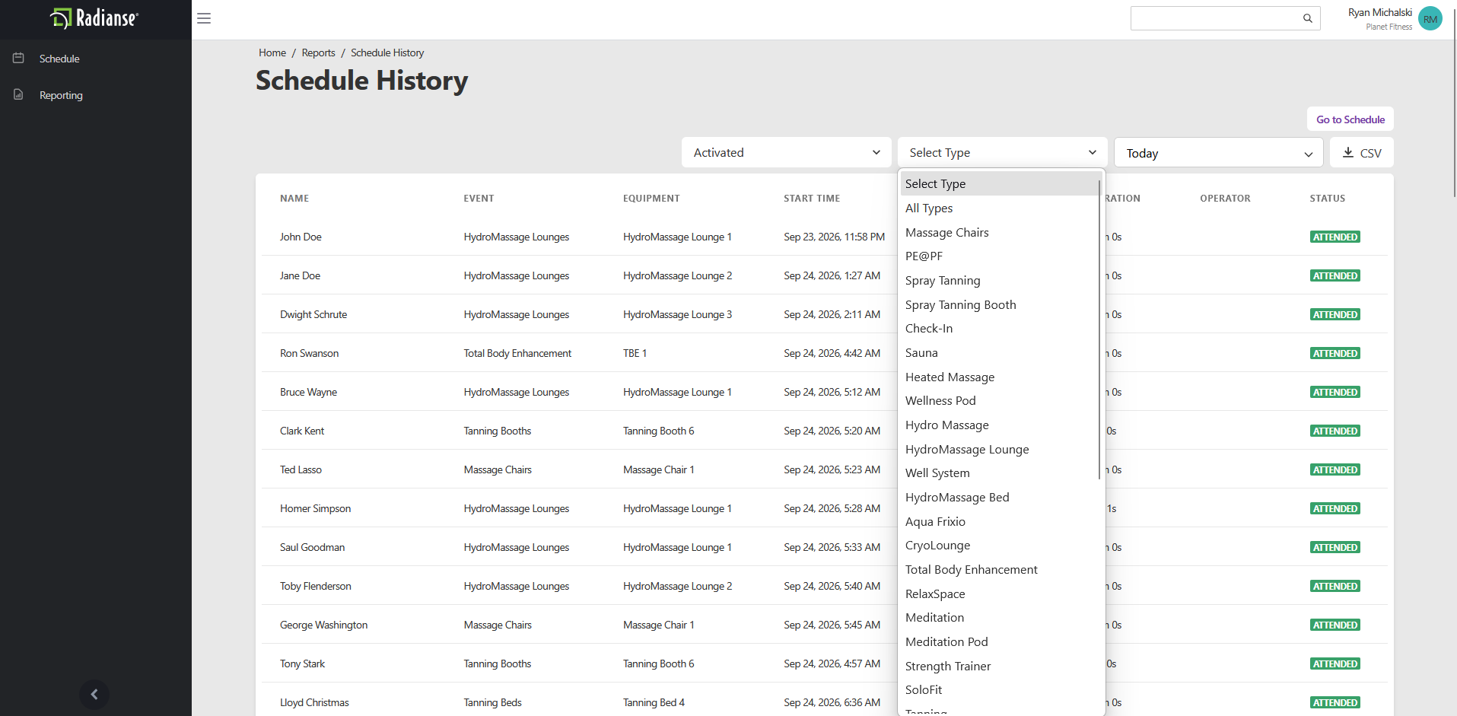The height and width of the screenshot is (716, 1457).
Task: Click the Home breadcrumb link
Action: click(x=272, y=53)
